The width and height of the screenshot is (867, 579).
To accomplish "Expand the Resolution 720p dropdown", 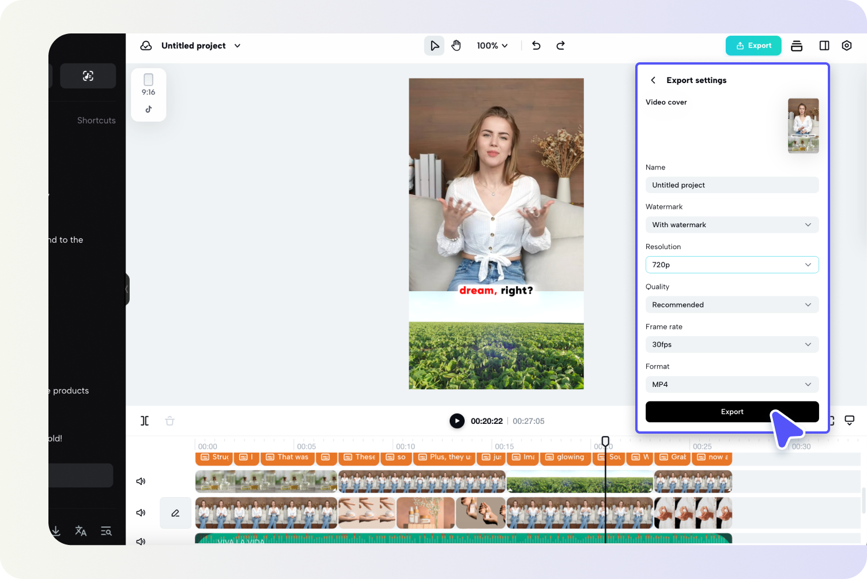I will [732, 265].
